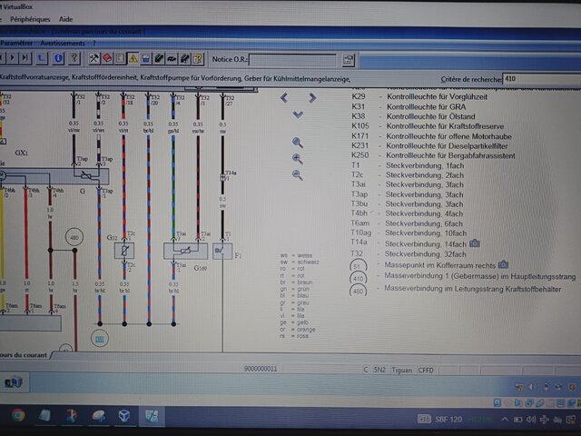Open Google Chrome from the taskbar

(17, 415)
